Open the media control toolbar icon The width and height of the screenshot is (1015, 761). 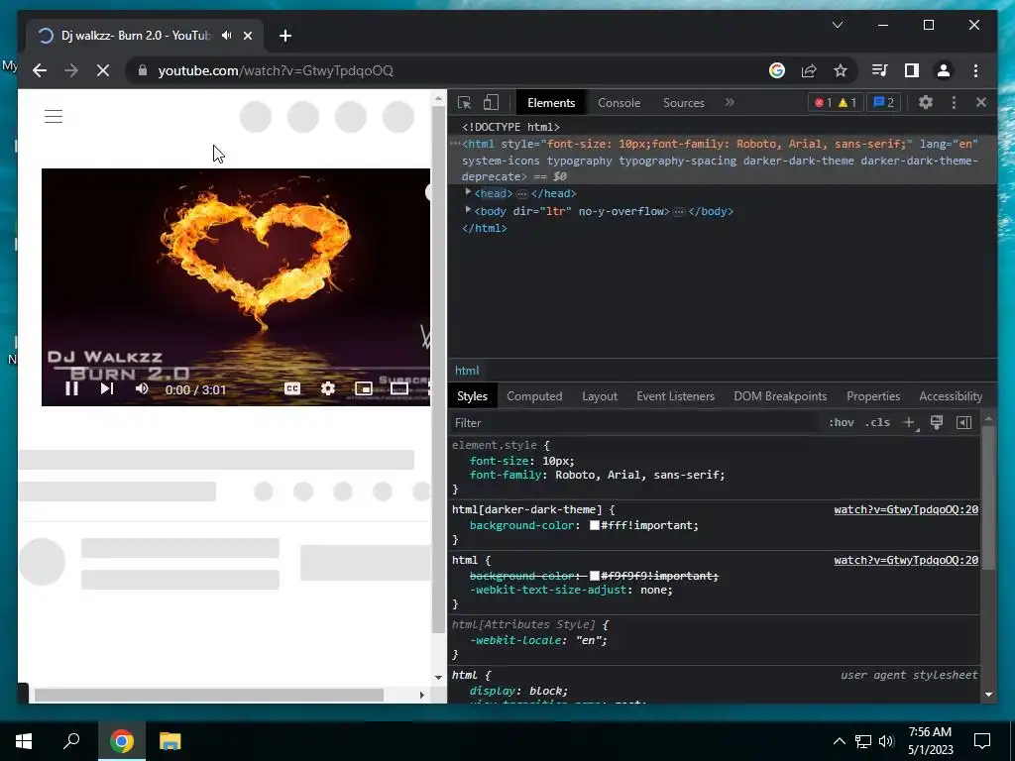[x=880, y=70]
